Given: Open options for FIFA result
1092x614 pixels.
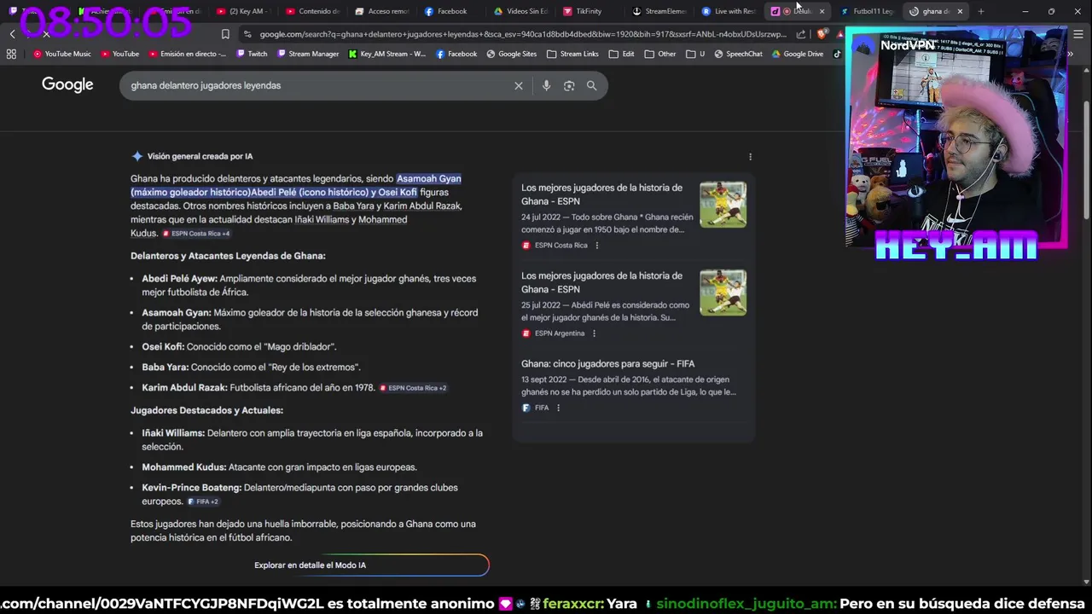Looking at the screenshot, I should click(x=558, y=408).
